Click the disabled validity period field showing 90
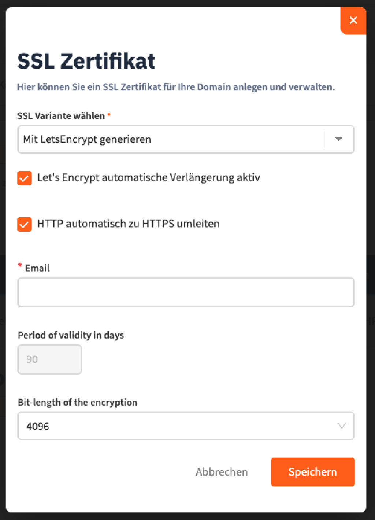The width and height of the screenshot is (375, 520). point(49,359)
